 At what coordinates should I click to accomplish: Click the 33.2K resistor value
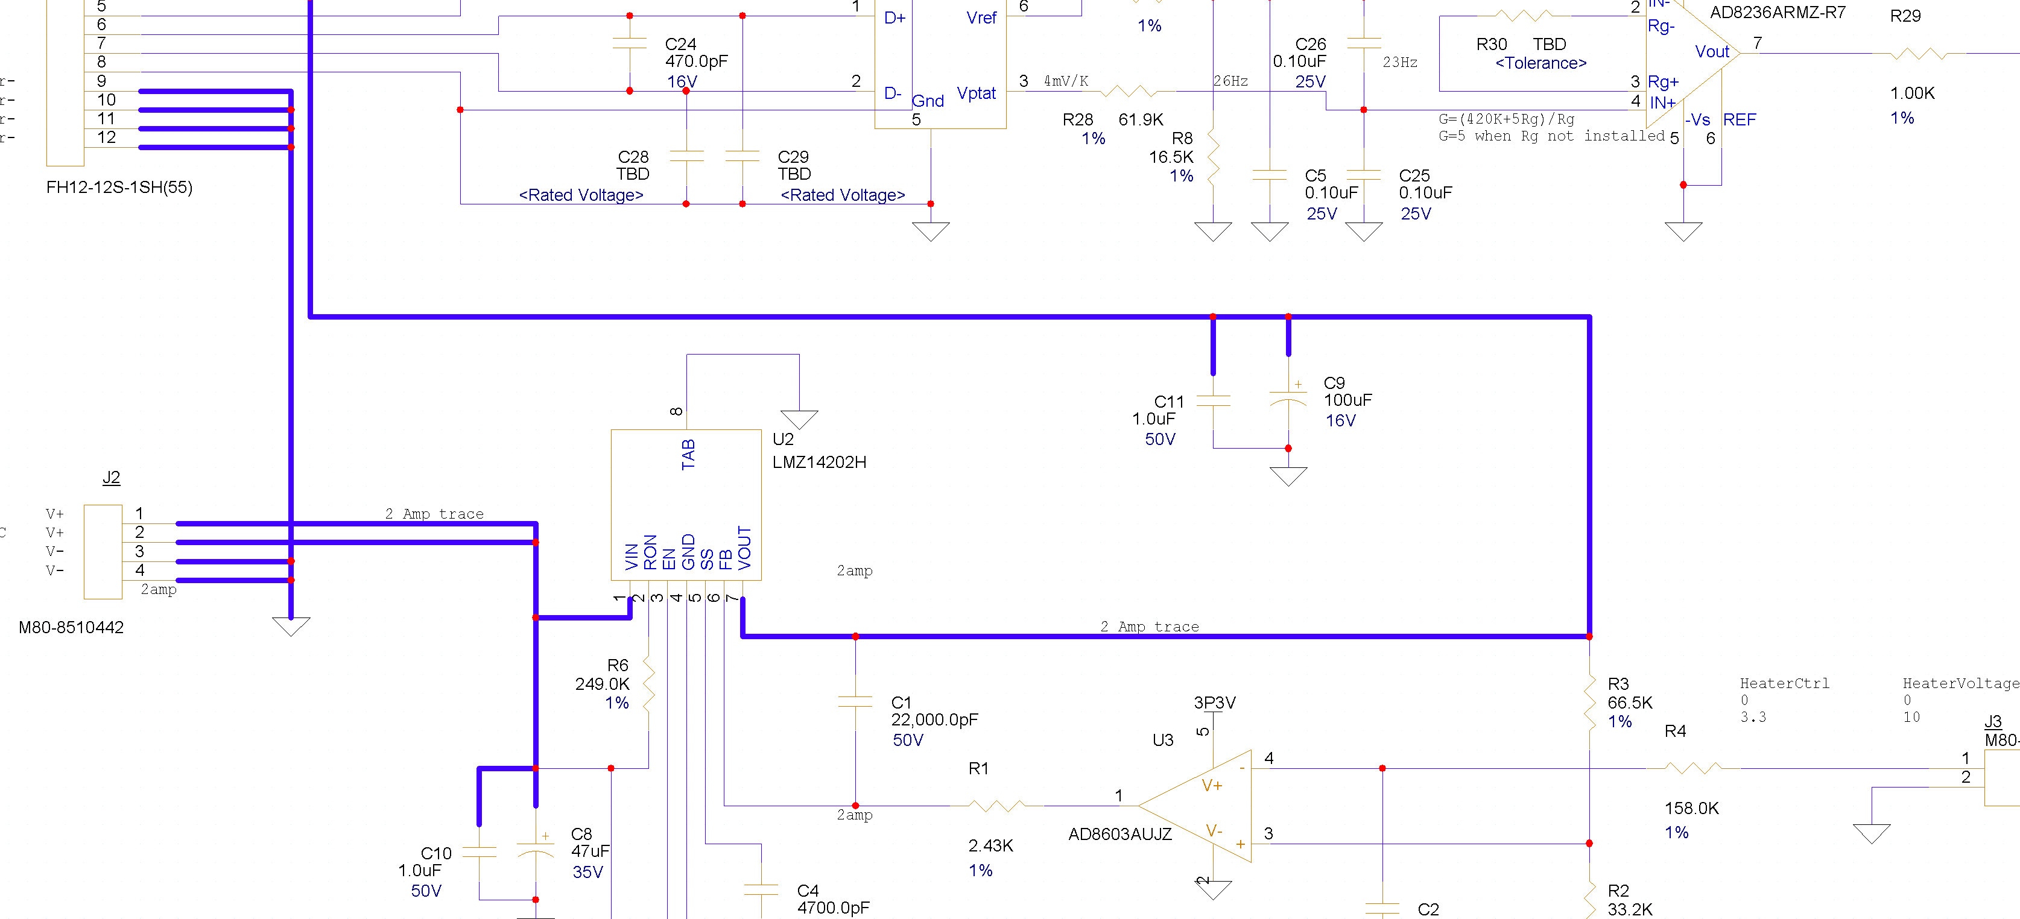[x=1630, y=909]
